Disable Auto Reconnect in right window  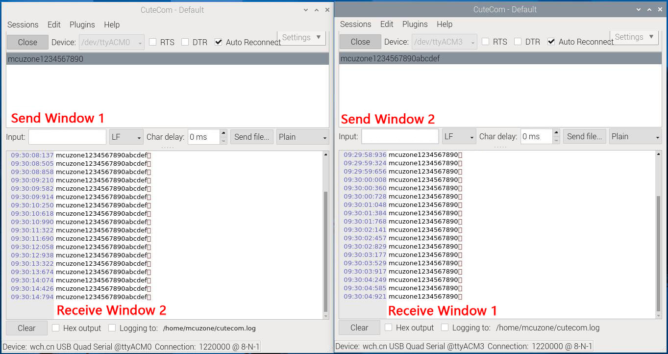551,42
